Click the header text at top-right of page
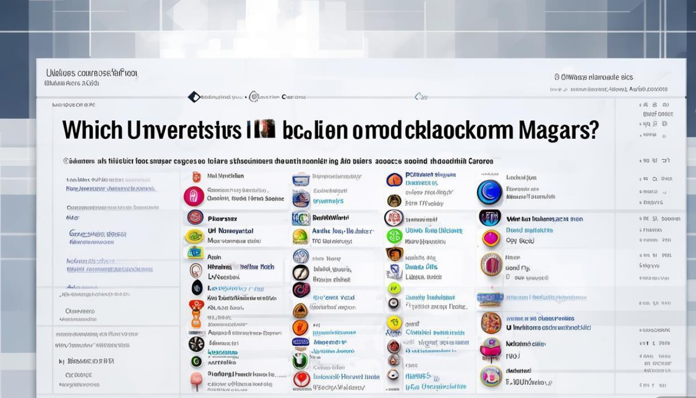This screenshot has width=696, height=398. tap(593, 77)
